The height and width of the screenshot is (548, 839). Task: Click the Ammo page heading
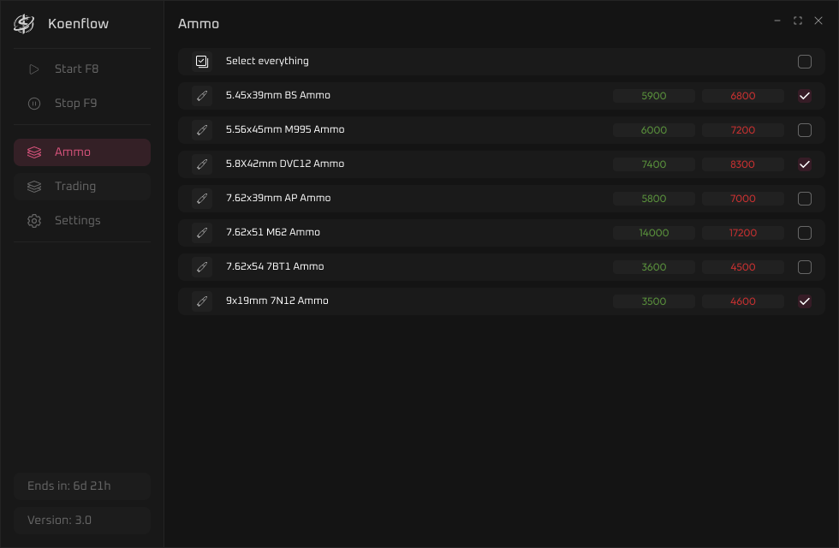point(199,24)
